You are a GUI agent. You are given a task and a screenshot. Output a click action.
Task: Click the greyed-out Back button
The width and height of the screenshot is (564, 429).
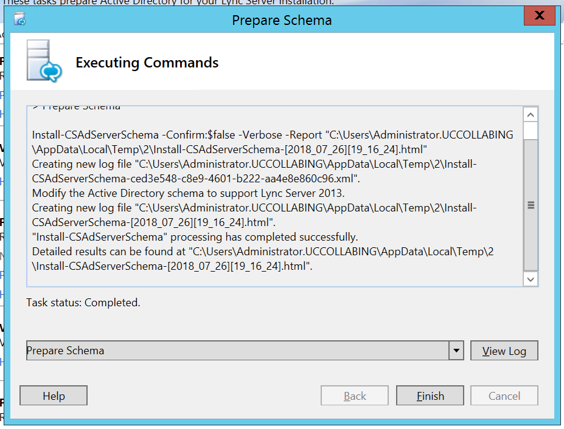tap(355, 396)
